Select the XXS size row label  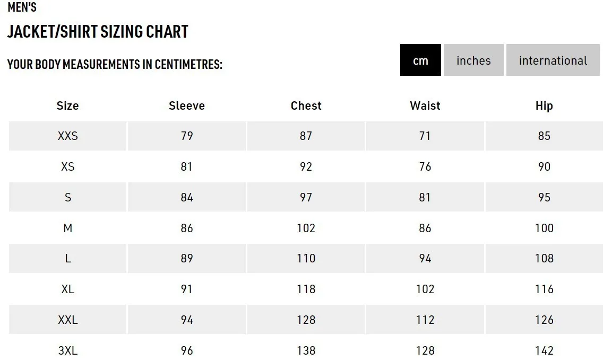coord(67,136)
